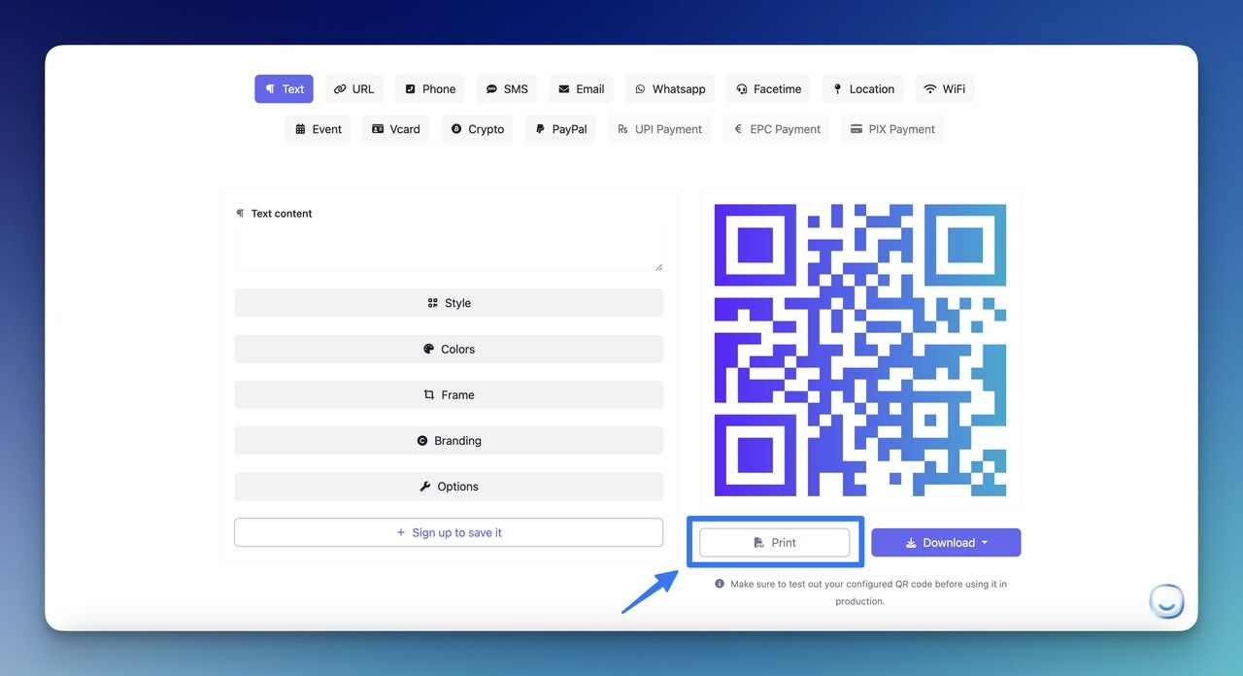Image resolution: width=1243 pixels, height=676 pixels.
Task: Click the paragraph icon beside Text content
Action: 240,214
